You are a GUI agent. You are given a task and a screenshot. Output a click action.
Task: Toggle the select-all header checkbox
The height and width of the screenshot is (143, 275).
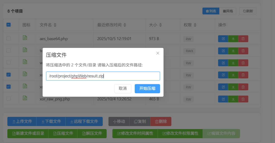pyautogui.click(x=8, y=25)
